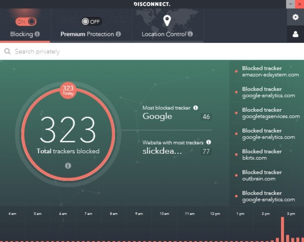Screen dimensions: 304x242
Task: Click info icon next to Most blocked tracker
Action: tap(195, 108)
